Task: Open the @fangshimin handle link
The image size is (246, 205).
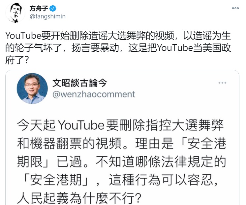Action: [x=47, y=16]
